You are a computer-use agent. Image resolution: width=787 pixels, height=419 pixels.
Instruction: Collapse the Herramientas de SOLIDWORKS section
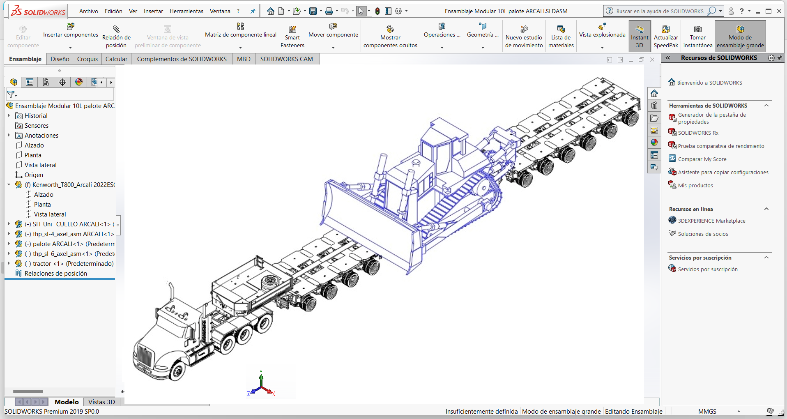tap(766, 106)
